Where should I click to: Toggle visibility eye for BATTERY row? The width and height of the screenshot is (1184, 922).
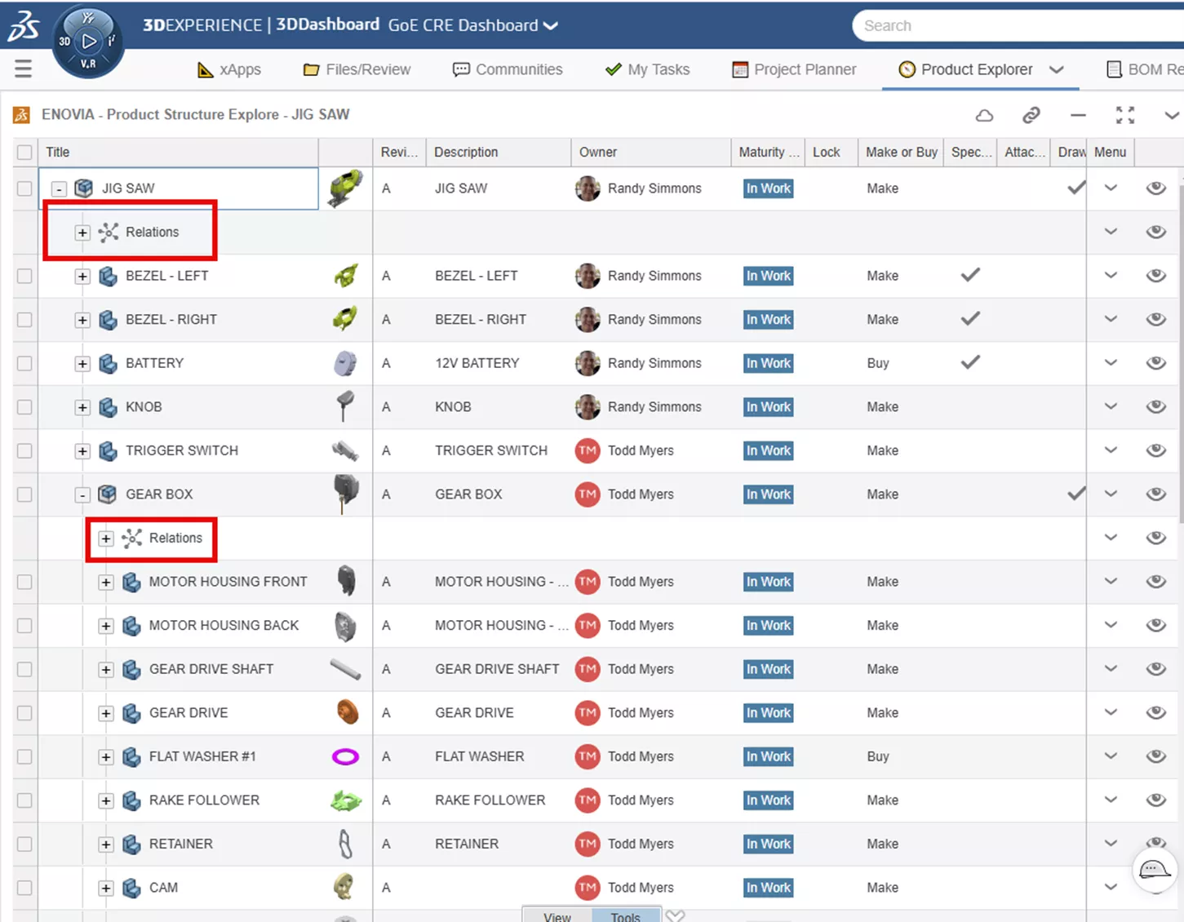pyautogui.click(x=1155, y=363)
